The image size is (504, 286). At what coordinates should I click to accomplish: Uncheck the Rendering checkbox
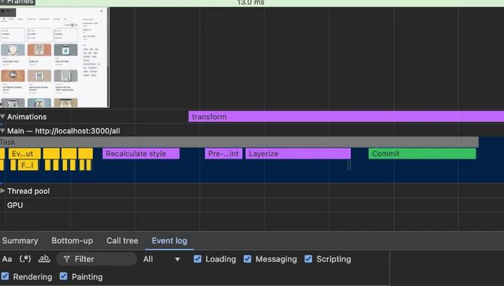(x=5, y=276)
